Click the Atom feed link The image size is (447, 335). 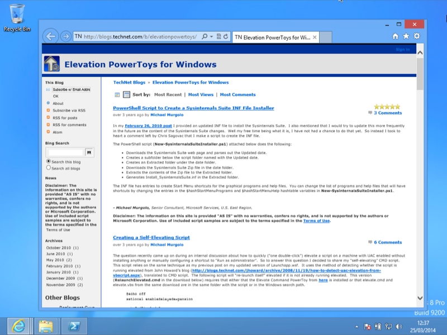[x=58, y=132]
